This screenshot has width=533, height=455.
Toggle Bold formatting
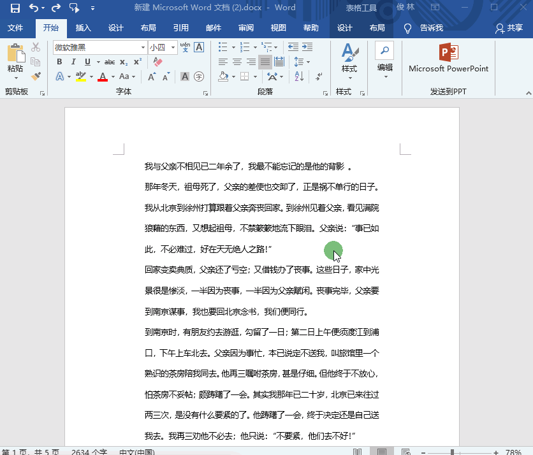pos(59,62)
